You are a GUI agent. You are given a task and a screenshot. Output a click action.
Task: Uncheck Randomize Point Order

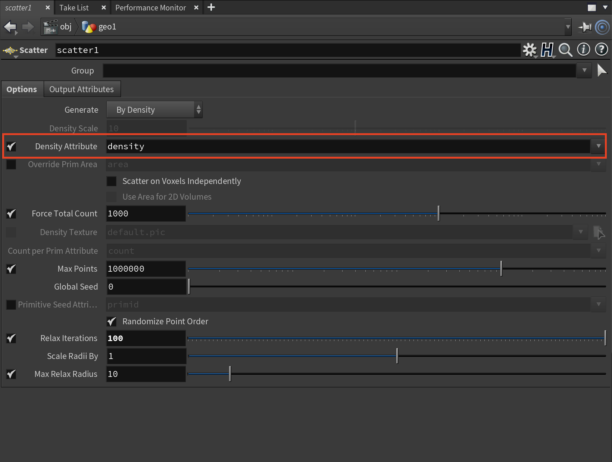pyautogui.click(x=112, y=322)
